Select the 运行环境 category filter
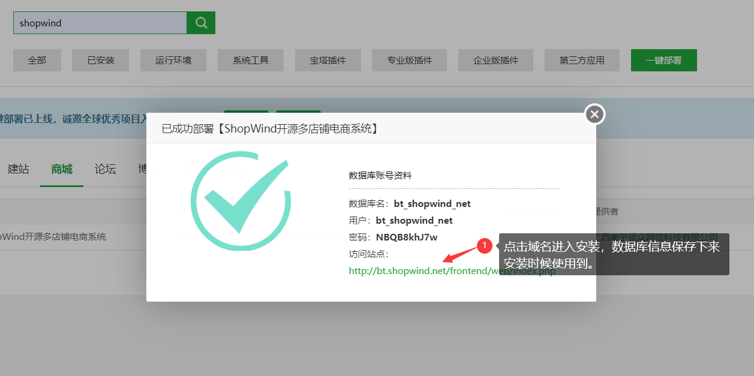Viewport: 754px width, 376px height. pyautogui.click(x=173, y=60)
